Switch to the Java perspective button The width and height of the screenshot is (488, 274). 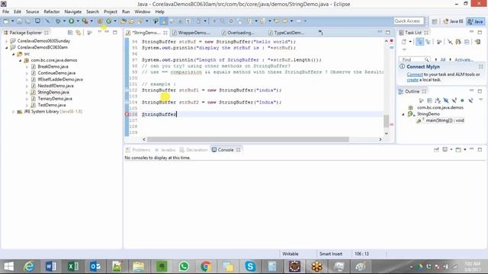point(476,21)
